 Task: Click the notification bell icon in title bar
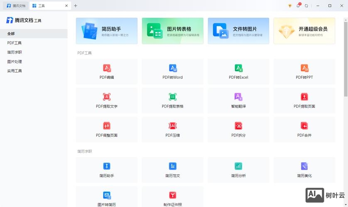coord(298,5)
